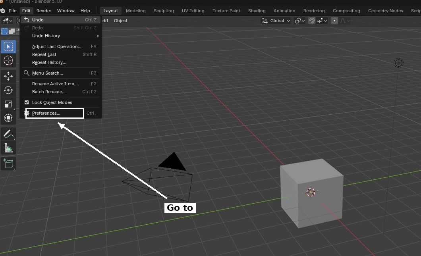Select the 3D Cursor tool
The height and width of the screenshot is (256, 421).
point(8,60)
